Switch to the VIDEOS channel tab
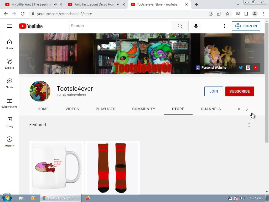This screenshot has height=202, width=269. [72, 109]
